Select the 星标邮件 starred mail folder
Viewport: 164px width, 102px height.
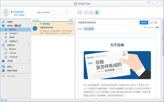[x=16, y=30]
